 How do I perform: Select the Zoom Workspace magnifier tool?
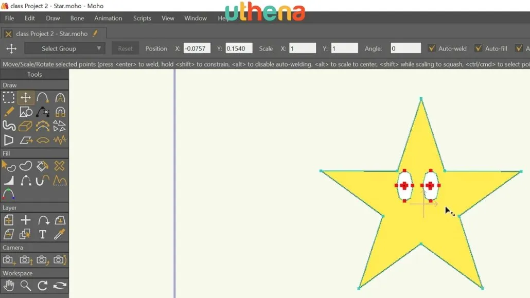(x=26, y=286)
